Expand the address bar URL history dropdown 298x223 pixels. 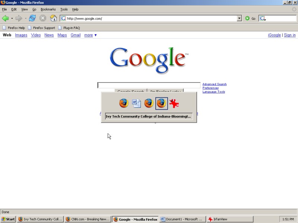pos(239,18)
